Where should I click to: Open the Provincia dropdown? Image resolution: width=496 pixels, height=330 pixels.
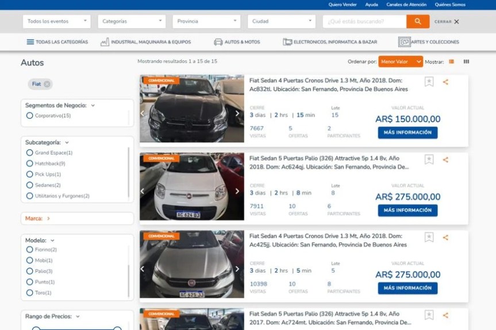coord(206,21)
